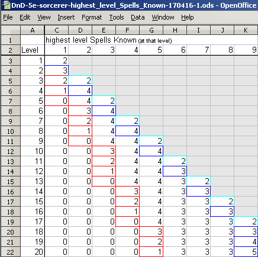This screenshot has height=257, width=258.
Task: Select column K header
Action: point(246,30)
